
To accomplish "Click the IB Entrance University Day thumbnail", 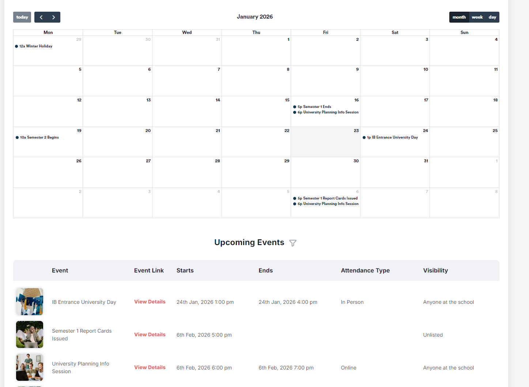I will point(30,302).
